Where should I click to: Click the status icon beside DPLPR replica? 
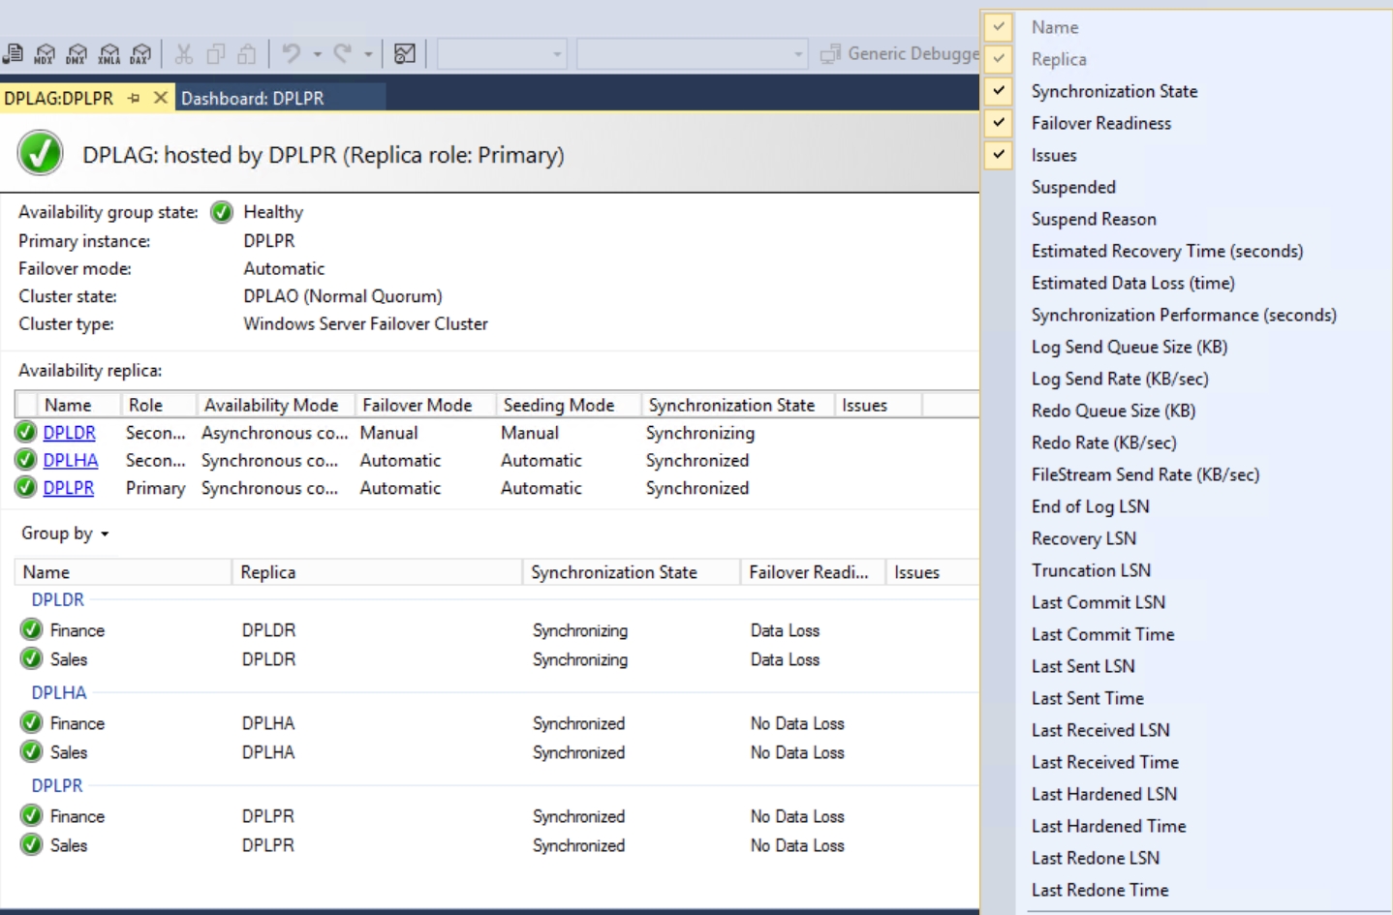point(26,487)
